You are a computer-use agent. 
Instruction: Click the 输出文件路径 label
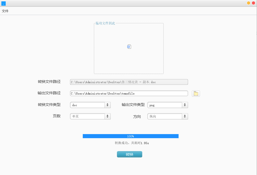coord(49,93)
